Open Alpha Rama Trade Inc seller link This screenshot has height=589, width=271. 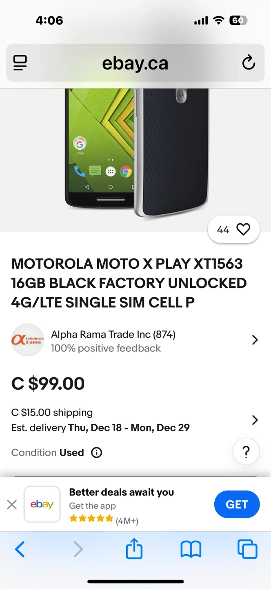[113, 335]
